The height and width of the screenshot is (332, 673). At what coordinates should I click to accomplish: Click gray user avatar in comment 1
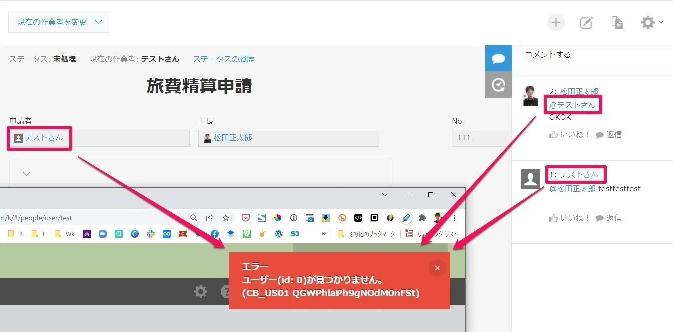tap(531, 179)
